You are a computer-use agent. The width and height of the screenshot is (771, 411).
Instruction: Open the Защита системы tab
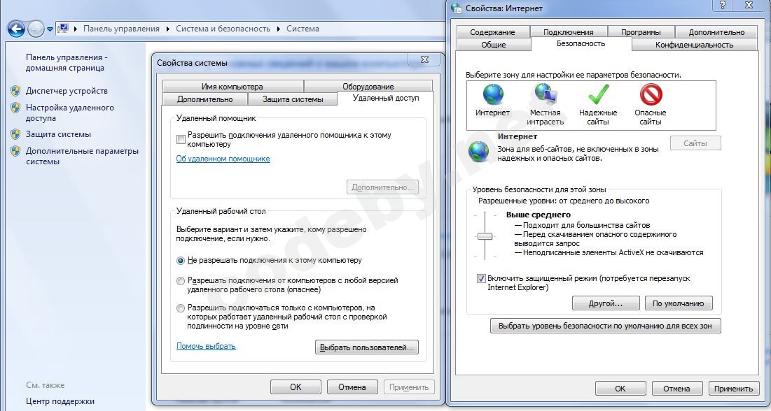pos(293,99)
